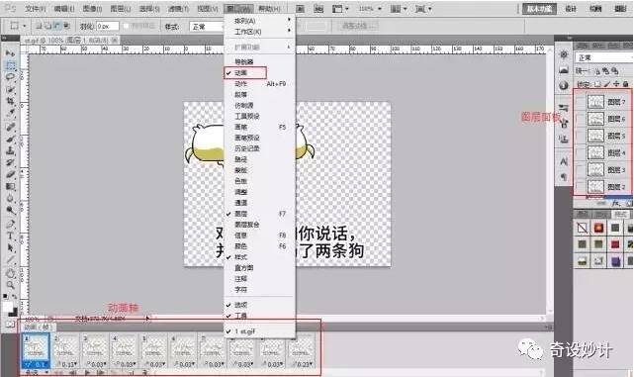Click the foreground color swatch

[x=8, y=307]
